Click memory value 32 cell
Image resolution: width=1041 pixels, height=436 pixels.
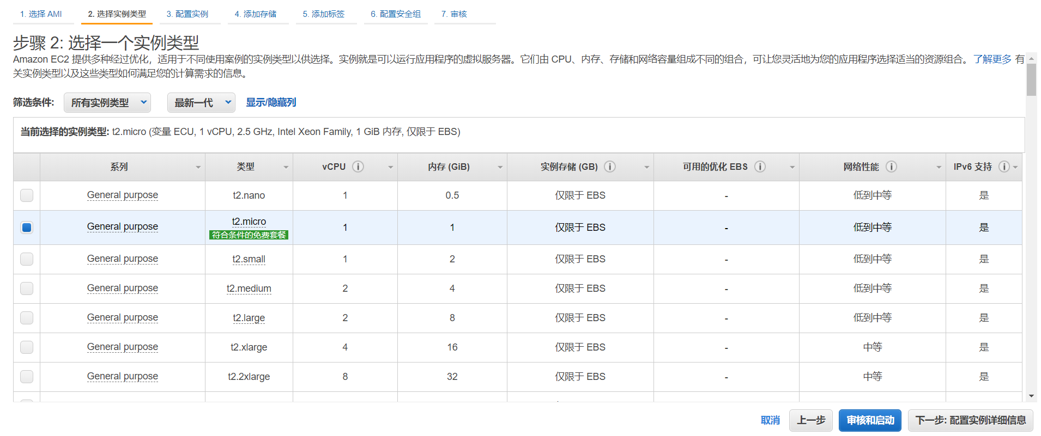click(x=452, y=377)
